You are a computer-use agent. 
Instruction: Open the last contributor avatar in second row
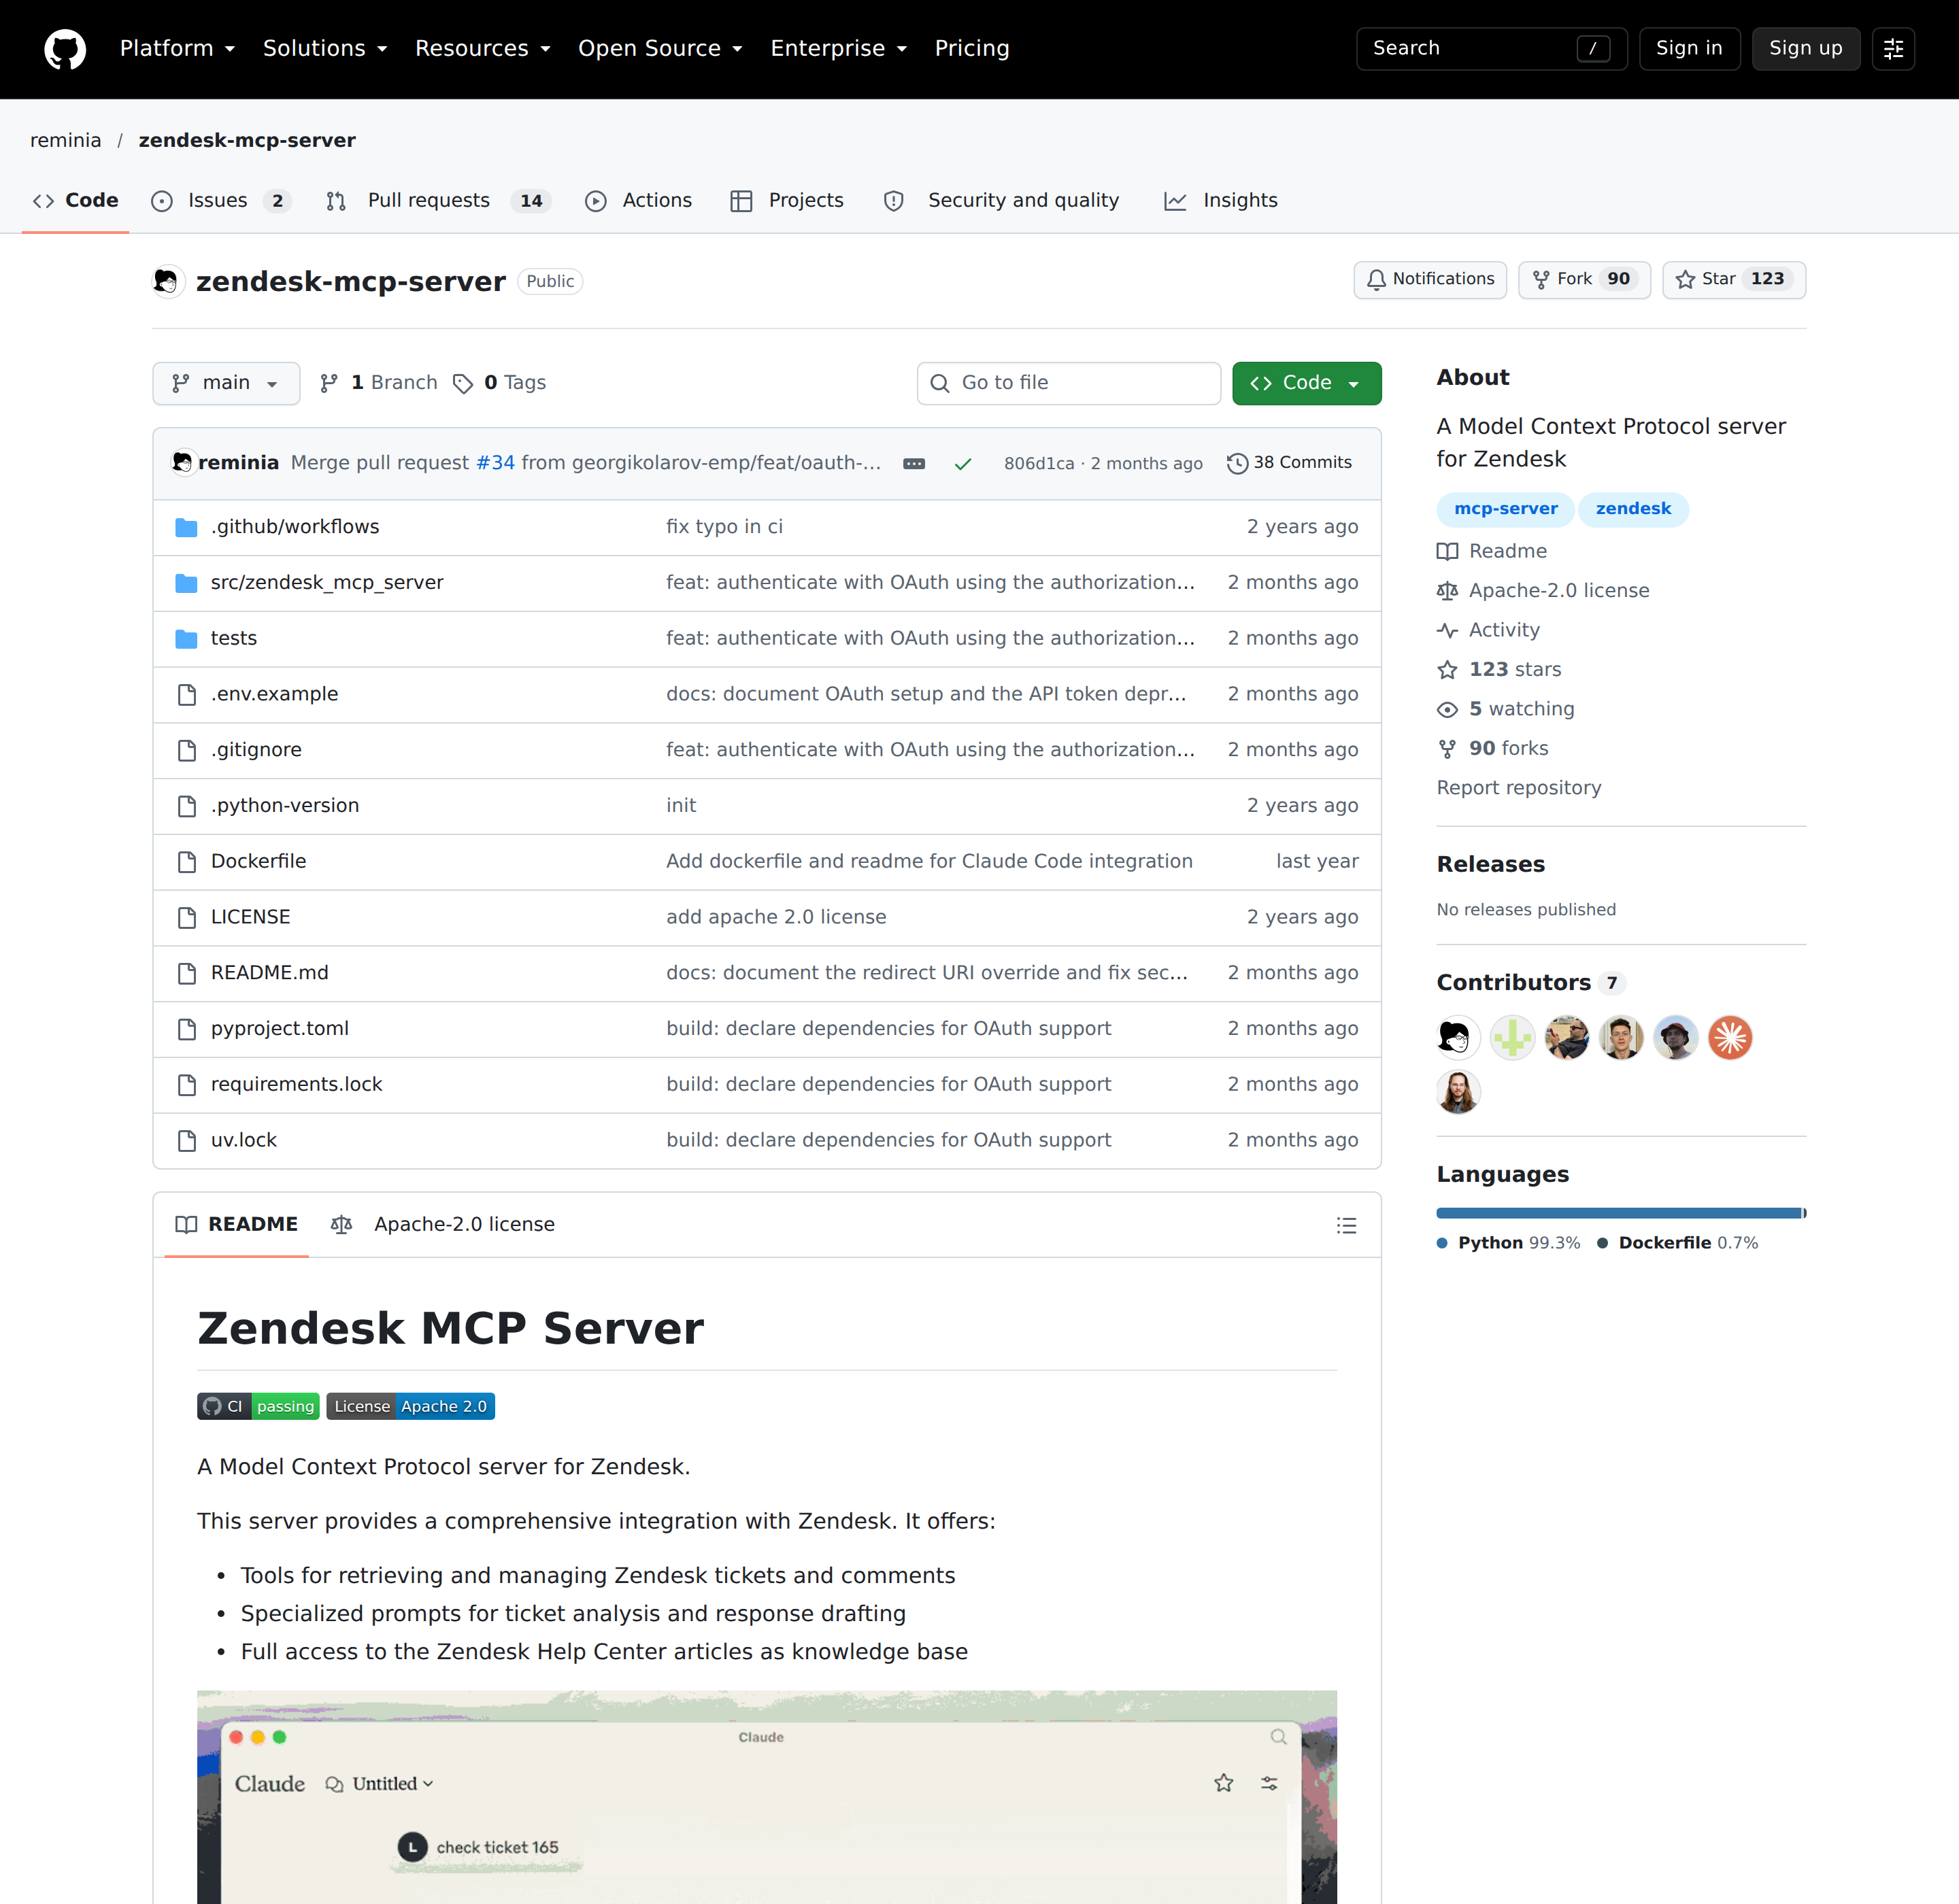click(x=1458, y=1092)
